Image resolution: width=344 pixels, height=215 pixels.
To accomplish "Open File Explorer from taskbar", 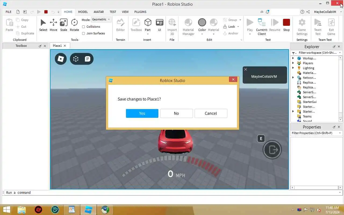I will pos(22,210).
